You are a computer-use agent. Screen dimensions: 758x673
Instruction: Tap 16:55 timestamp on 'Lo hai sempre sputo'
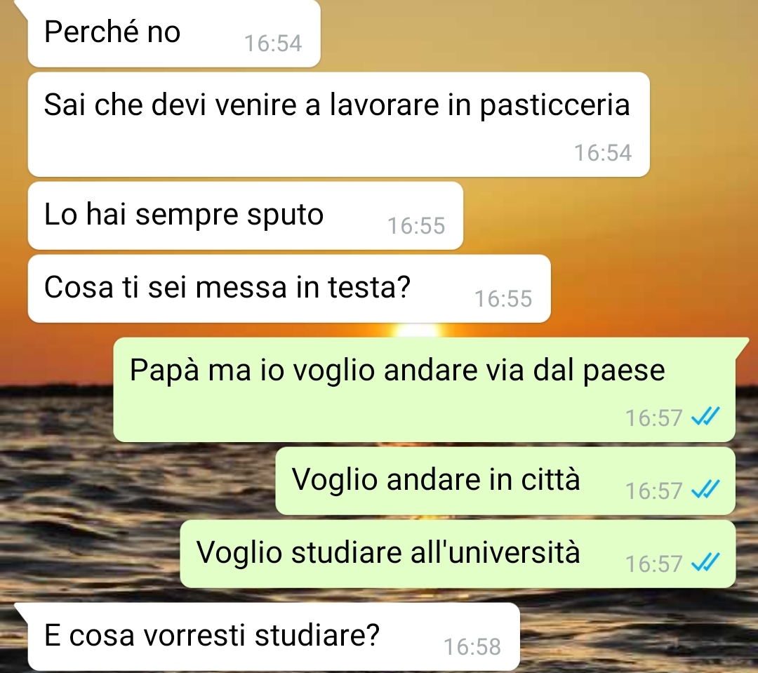(x=416, y=226)
